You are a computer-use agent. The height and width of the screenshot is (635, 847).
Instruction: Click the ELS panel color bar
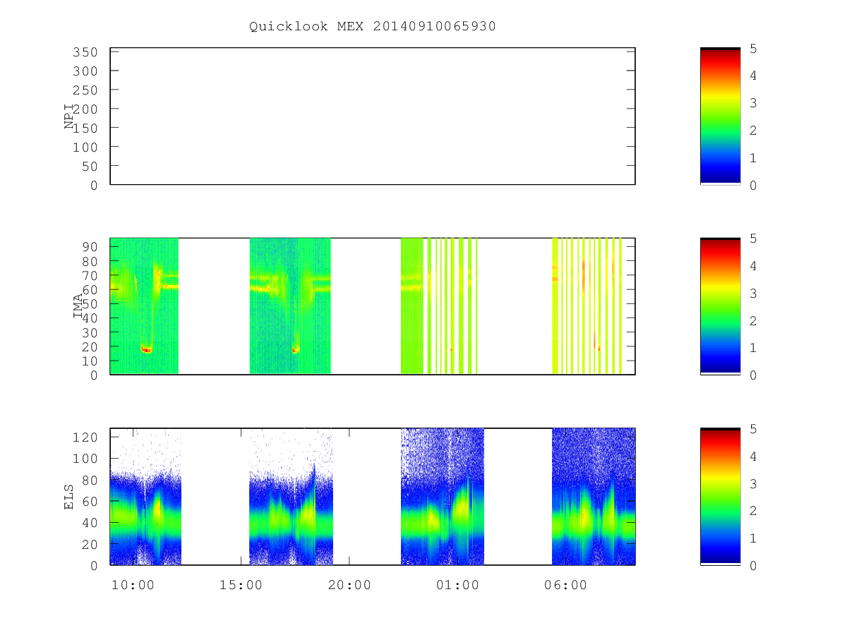click(x=720, y=497)
